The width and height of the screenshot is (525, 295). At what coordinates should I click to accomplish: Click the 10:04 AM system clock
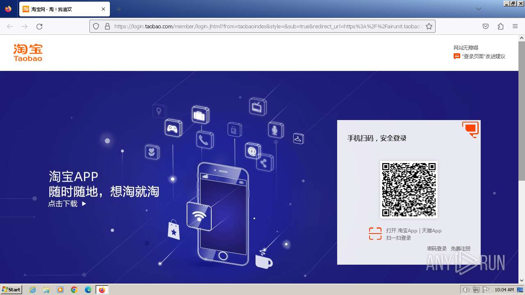click(504, 290)
